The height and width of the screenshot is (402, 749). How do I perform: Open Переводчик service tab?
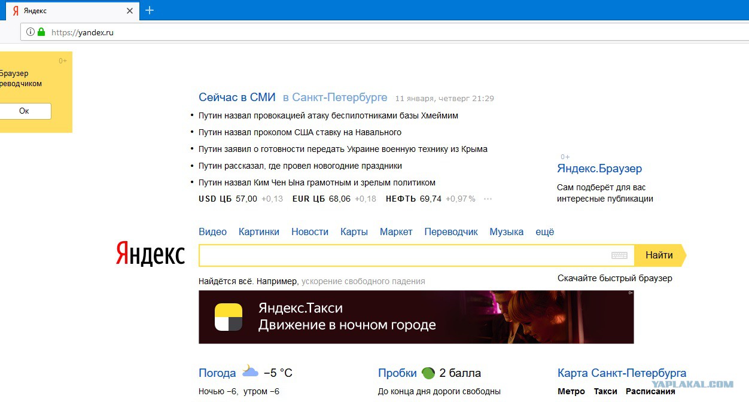coord(451,232)
